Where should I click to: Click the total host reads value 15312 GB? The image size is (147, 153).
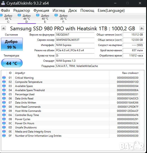(133, 35)
